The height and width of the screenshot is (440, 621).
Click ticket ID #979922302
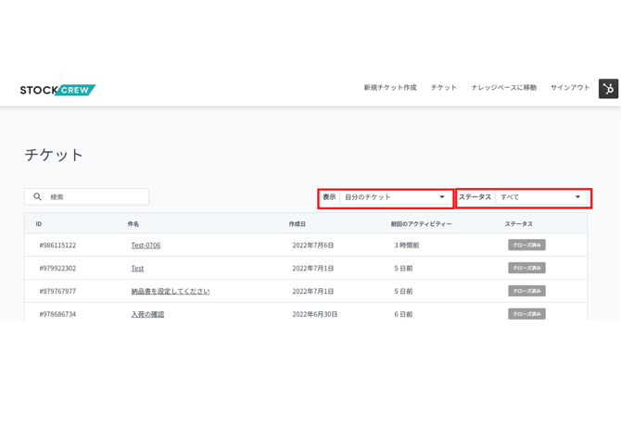point(57,269)
